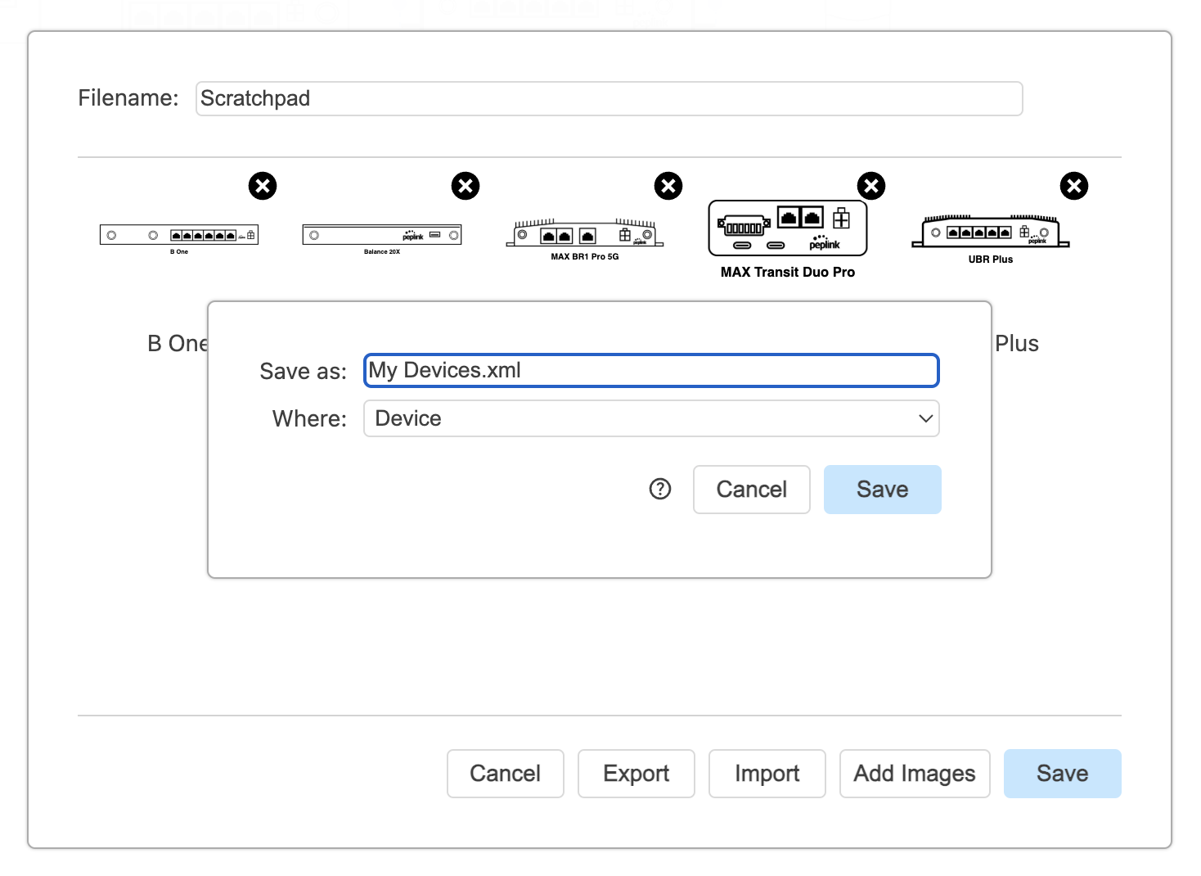Open the help icon in save dialog
This screenshot has height=876, width=1201.
tap(660, 489)
